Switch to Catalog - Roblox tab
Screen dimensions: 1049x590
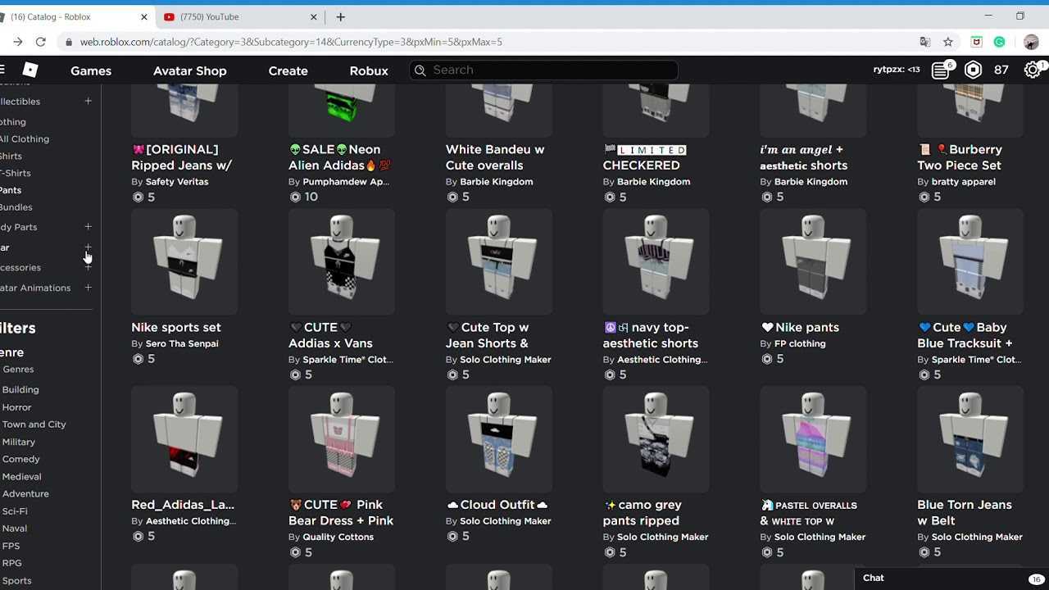pyautogui.click(x=74, y=16)
